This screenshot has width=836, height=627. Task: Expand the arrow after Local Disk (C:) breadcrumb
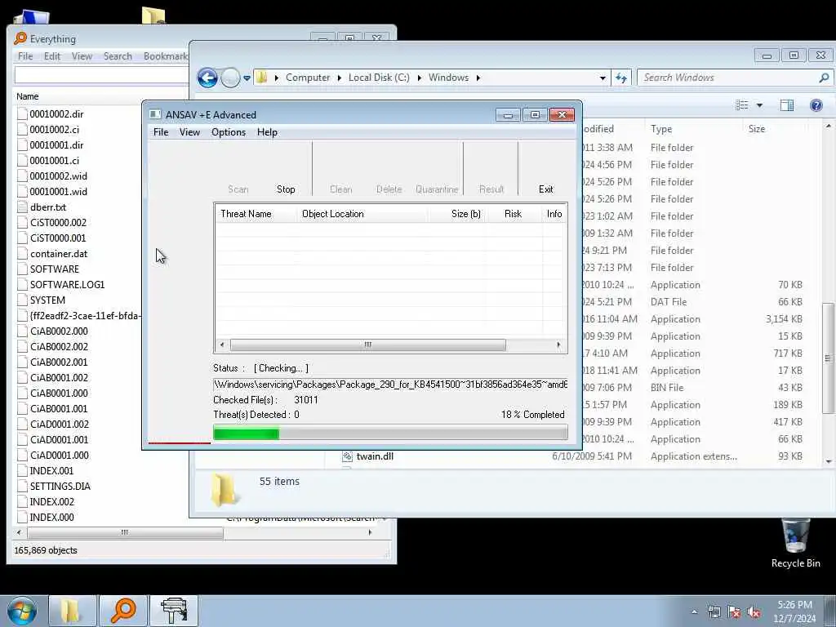point(419,78)
